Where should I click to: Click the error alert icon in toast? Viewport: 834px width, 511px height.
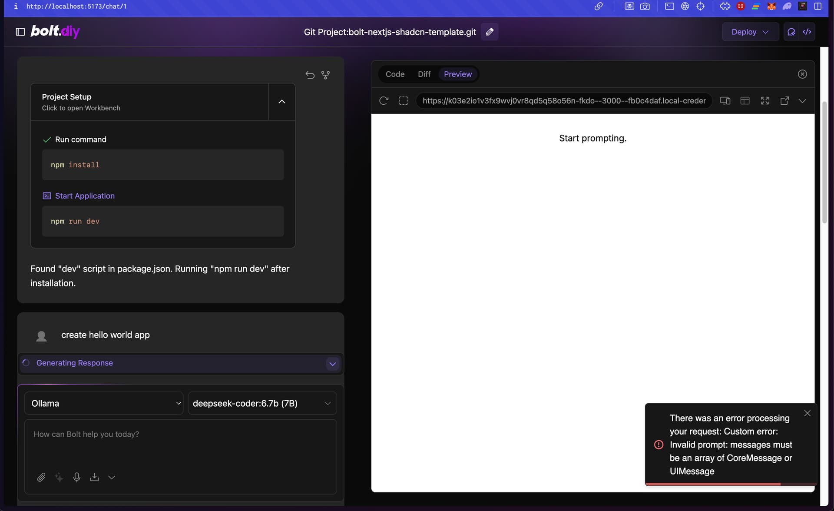[x=659, y=445]
